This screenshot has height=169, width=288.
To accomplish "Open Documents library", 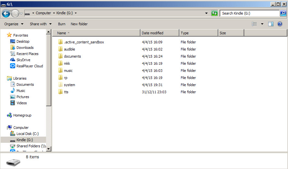I will (25, 84).
